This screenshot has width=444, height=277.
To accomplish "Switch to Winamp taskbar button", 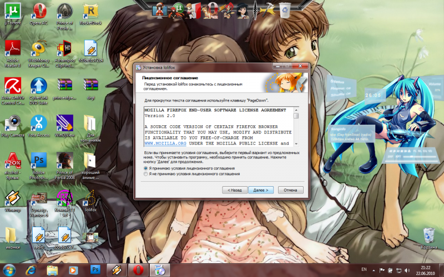I will click(117, 270).
